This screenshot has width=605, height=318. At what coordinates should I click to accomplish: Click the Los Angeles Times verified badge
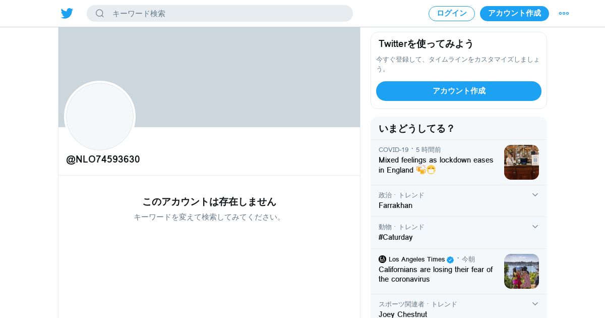[450, 259]
